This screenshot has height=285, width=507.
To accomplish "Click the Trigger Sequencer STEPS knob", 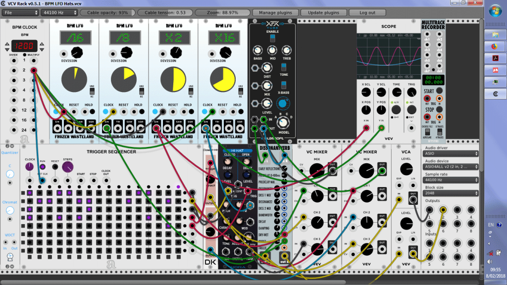I will [x=67, y=167].
